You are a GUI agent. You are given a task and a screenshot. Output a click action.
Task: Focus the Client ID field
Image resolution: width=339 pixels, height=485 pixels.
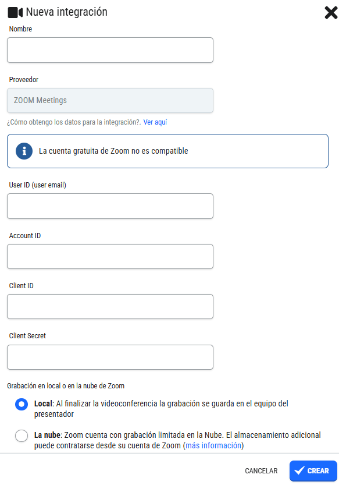[x=110, y=306]
